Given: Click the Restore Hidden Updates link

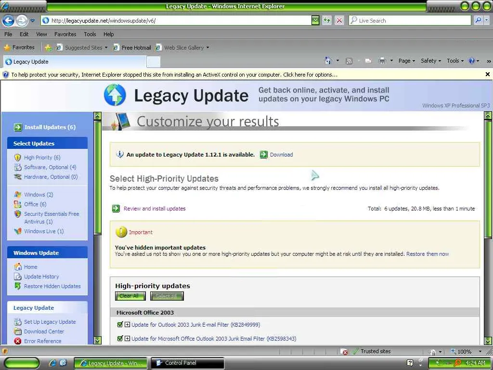Looking at the screenshot, I should coord(52,286).
